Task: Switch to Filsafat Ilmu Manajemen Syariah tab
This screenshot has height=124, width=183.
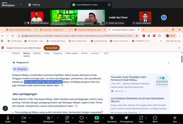Action: (x=89, y=30)
